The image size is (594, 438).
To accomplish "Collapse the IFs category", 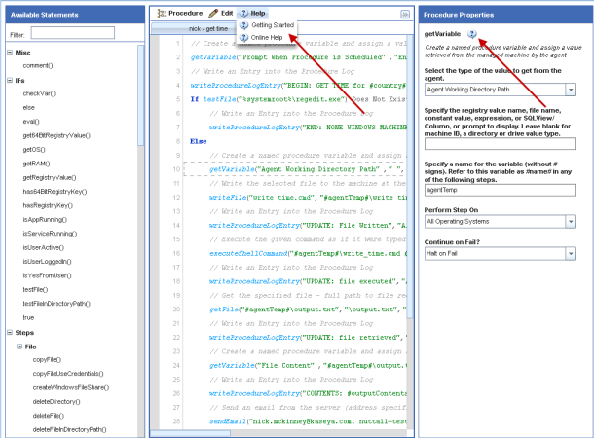I will 10,80.
